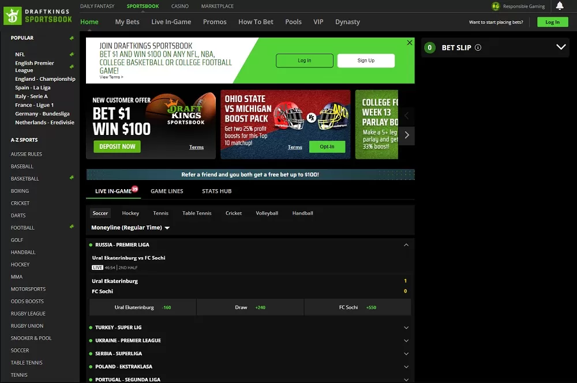Click the Popular section pin icon
This screenshot has width=577, height=383.
72,38
